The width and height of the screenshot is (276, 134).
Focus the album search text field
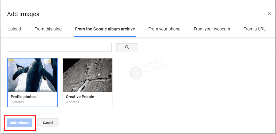click(x=59, y=47)
